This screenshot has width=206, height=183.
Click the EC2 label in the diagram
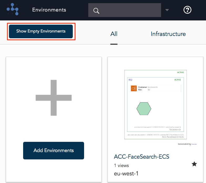[x=130, y=80]
